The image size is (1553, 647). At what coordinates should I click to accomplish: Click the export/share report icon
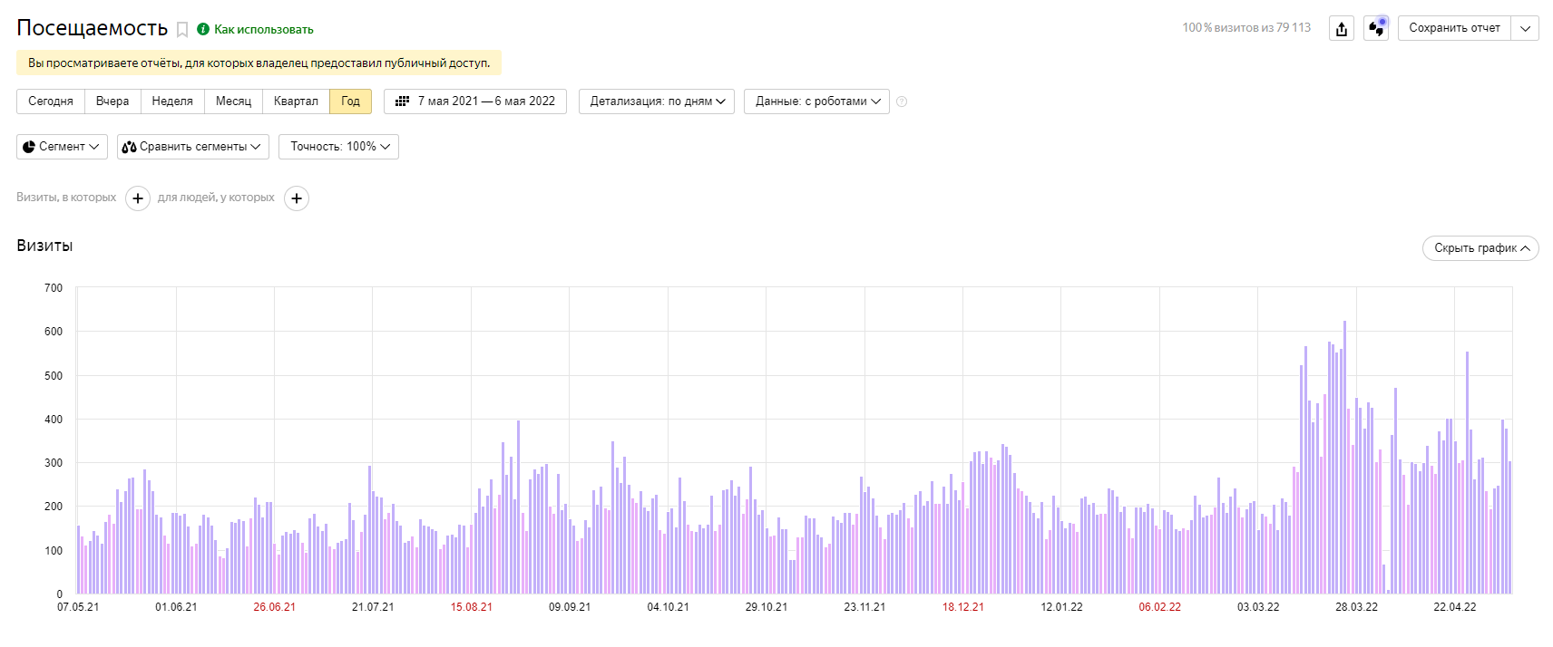(x=1342, y=28)
